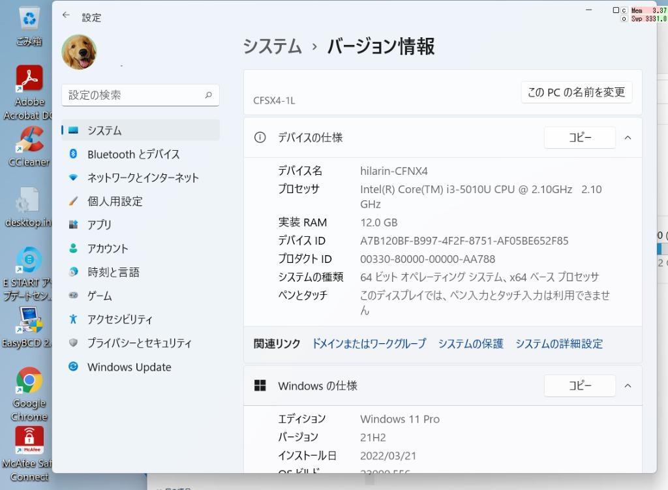Click the 21H2 version value

tap(372, 437)
